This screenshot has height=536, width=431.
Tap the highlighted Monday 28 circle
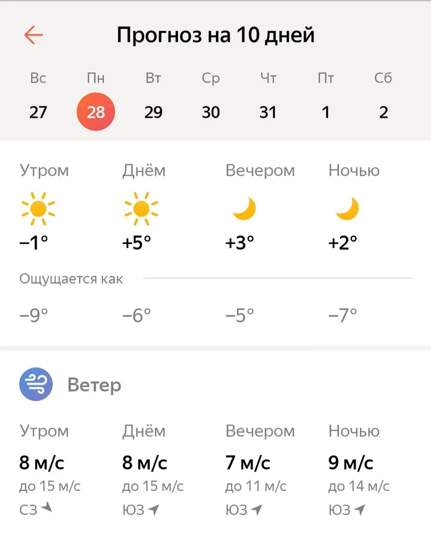pyautogui.click(x=96, y=111)
